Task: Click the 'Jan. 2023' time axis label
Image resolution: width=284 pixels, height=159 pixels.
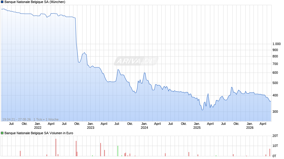Action: [x=91, y=126]
